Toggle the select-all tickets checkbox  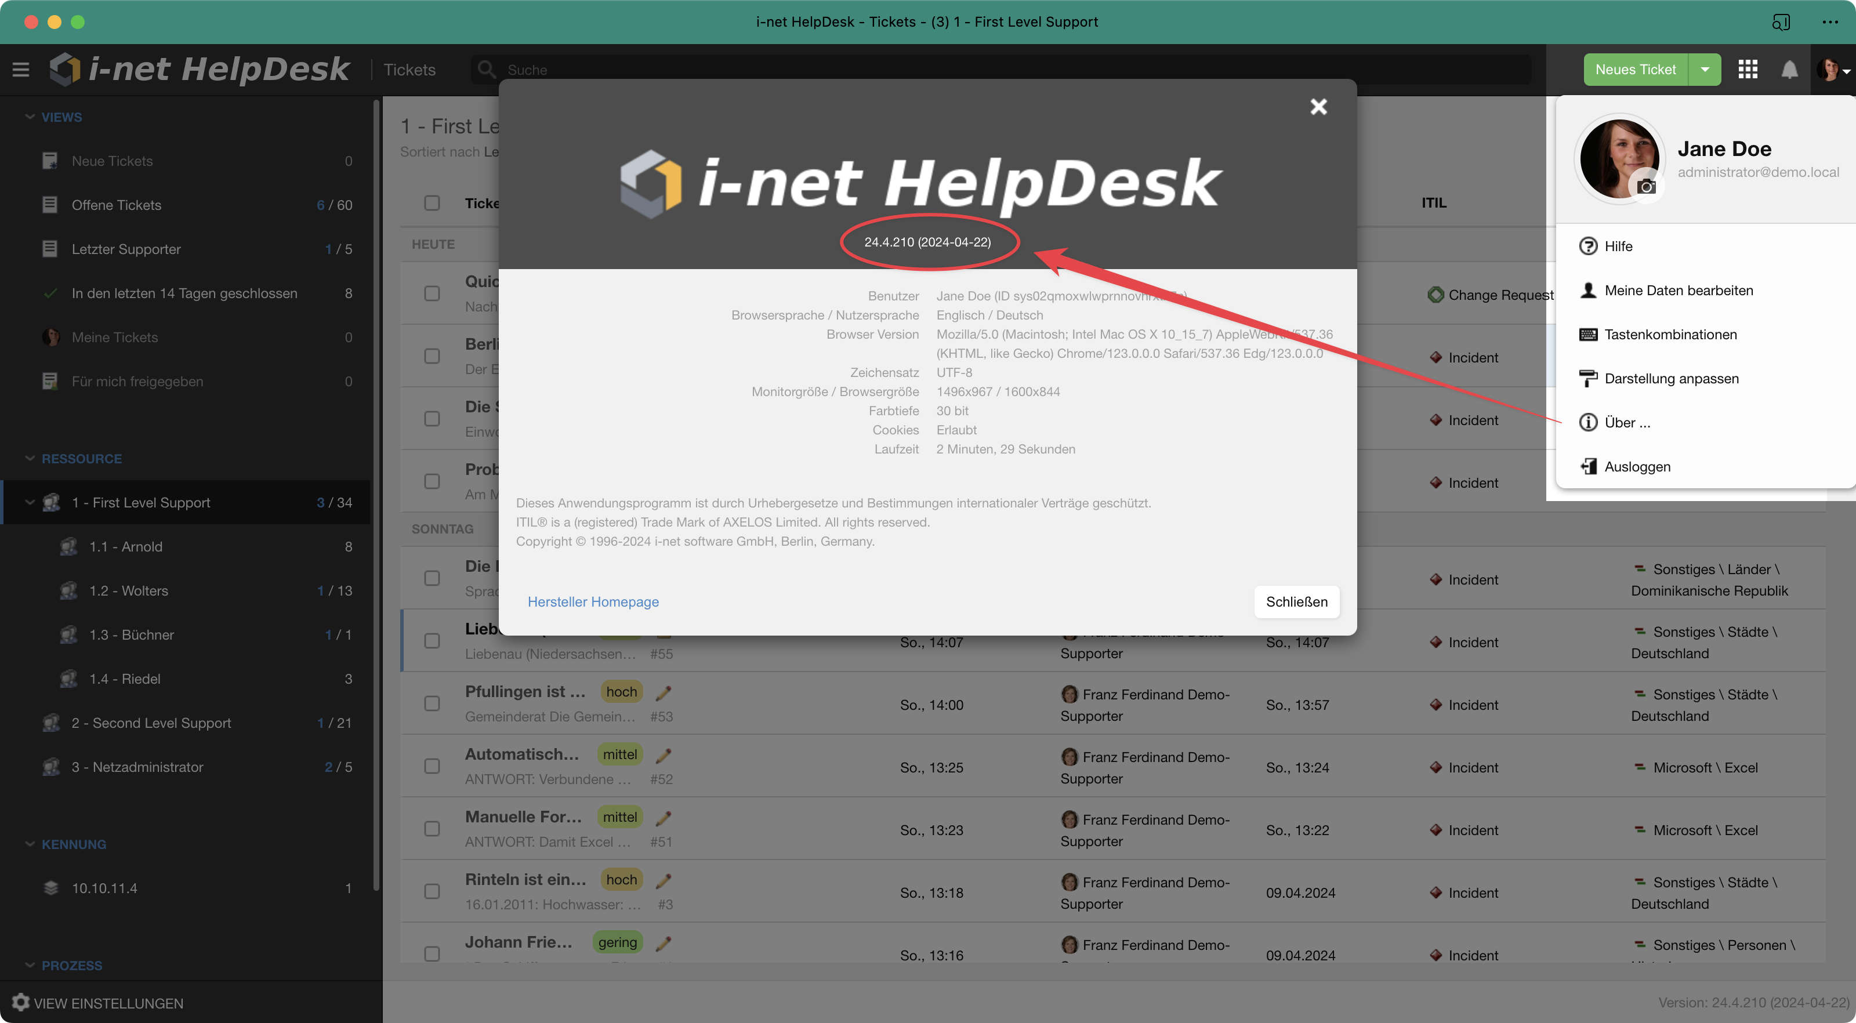432,203
